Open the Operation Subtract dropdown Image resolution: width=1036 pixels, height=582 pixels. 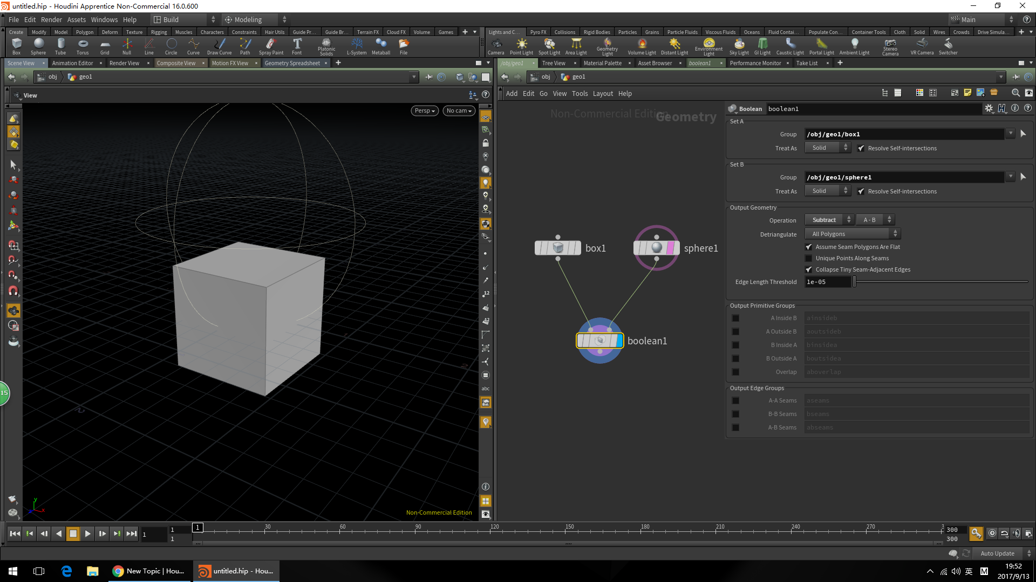pyautogui.click(x=829, y=220)
